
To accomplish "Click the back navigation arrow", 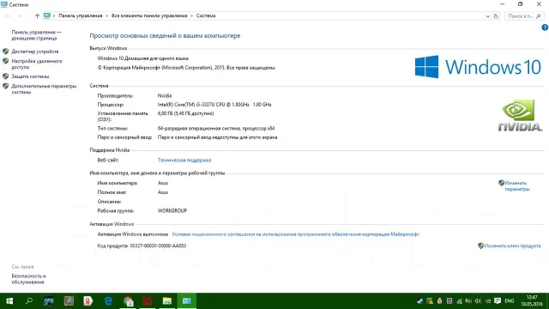I will click(8, 15).
